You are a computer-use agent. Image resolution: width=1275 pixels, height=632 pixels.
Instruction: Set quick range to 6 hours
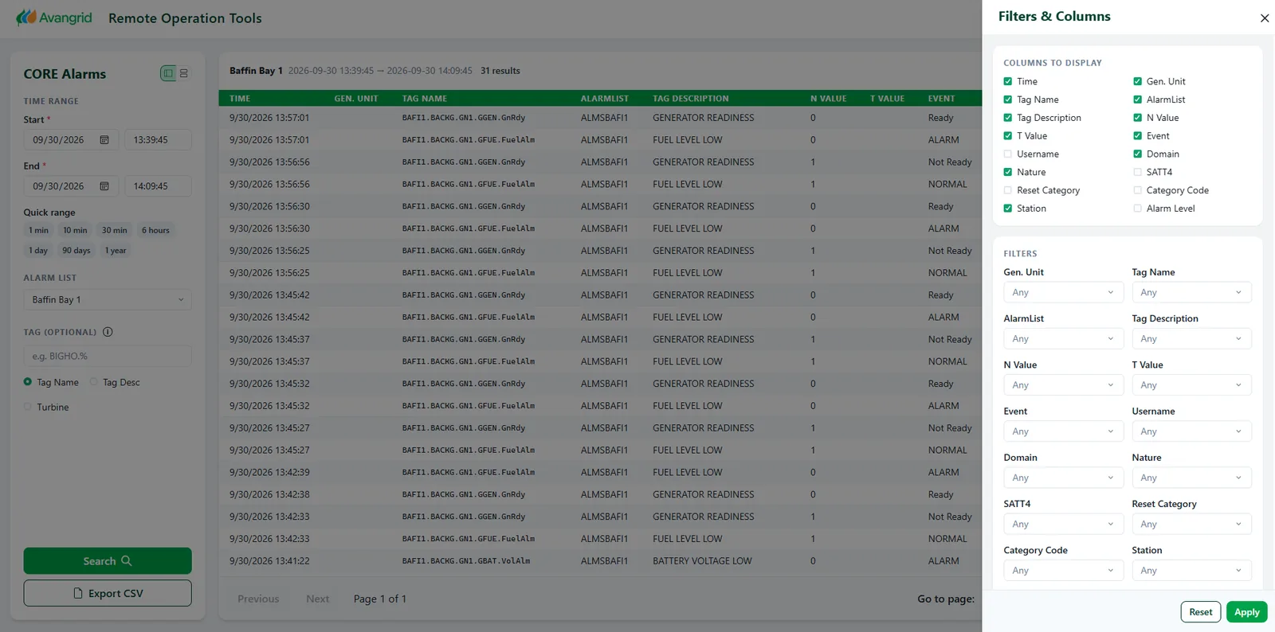coord(155,230)
